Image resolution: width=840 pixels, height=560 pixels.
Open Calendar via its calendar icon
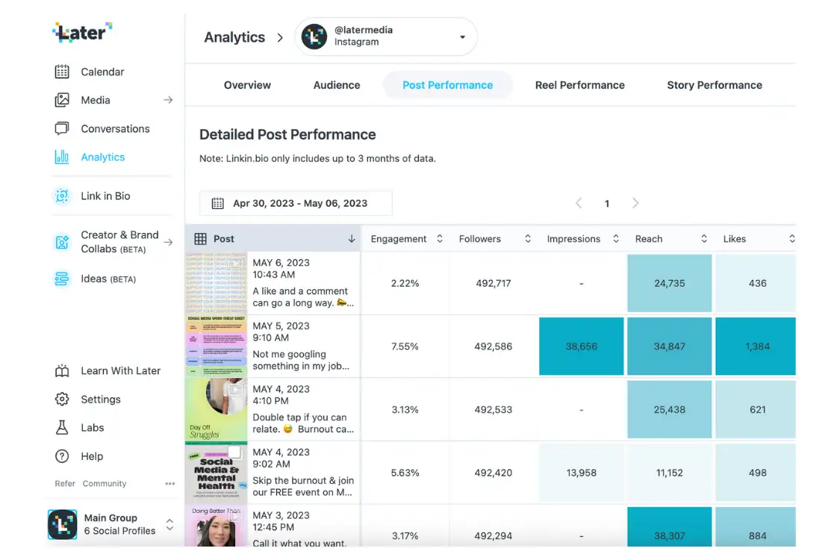point(62,72)
